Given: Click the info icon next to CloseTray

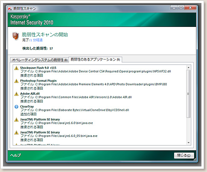Looking at the screenshot, I should point(17,107).
